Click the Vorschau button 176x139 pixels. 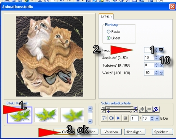click(111, 132)
